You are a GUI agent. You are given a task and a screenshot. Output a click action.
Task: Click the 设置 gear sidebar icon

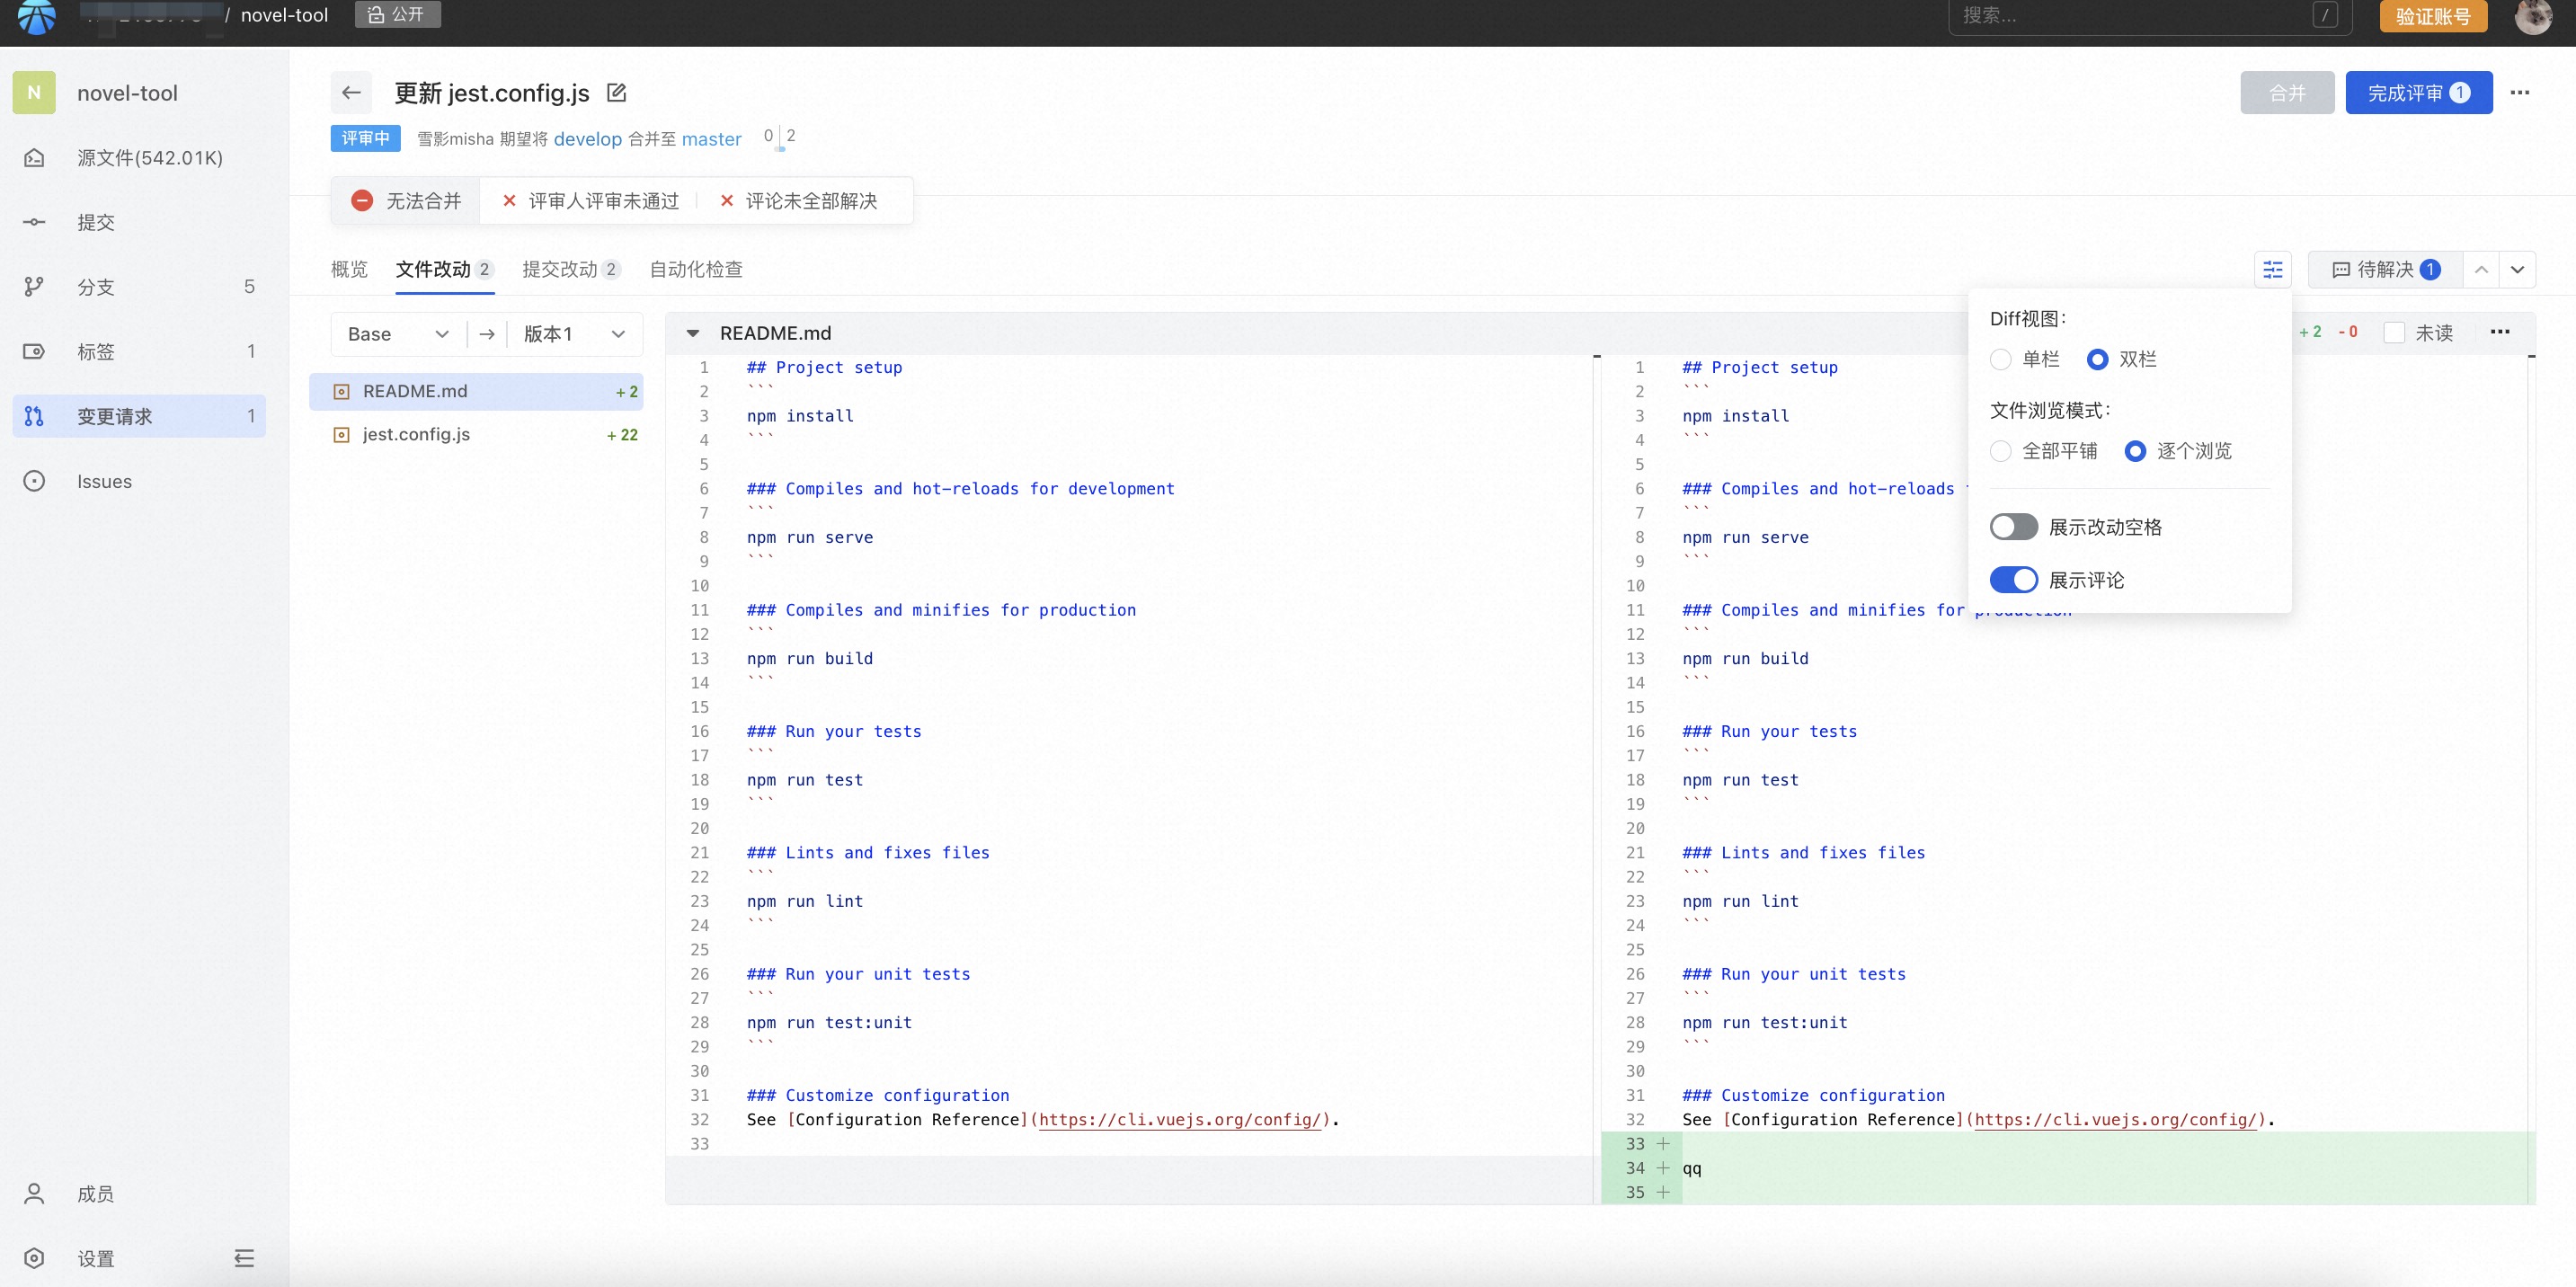pyautogui.click(x=34, y=1258)
